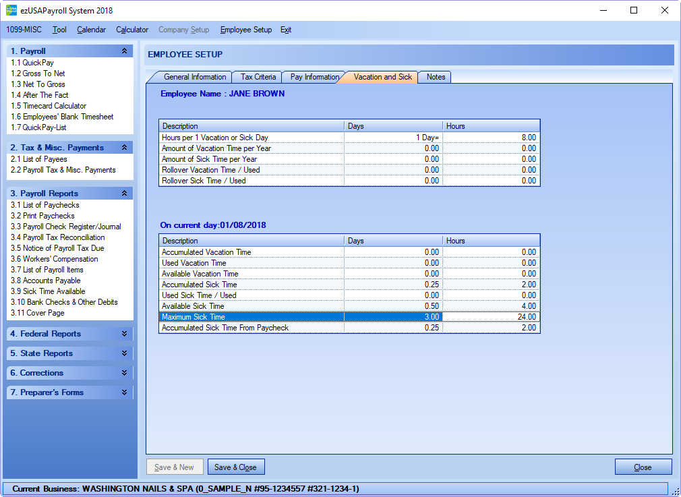Switch to the Pay Information tab
Image resolution: width=681 pixels, height=497 pixels.
[x=314, y=77]
